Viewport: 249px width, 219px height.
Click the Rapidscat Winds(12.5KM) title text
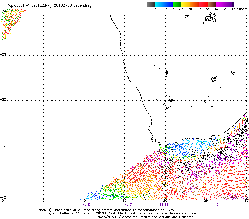coord(49,6)
